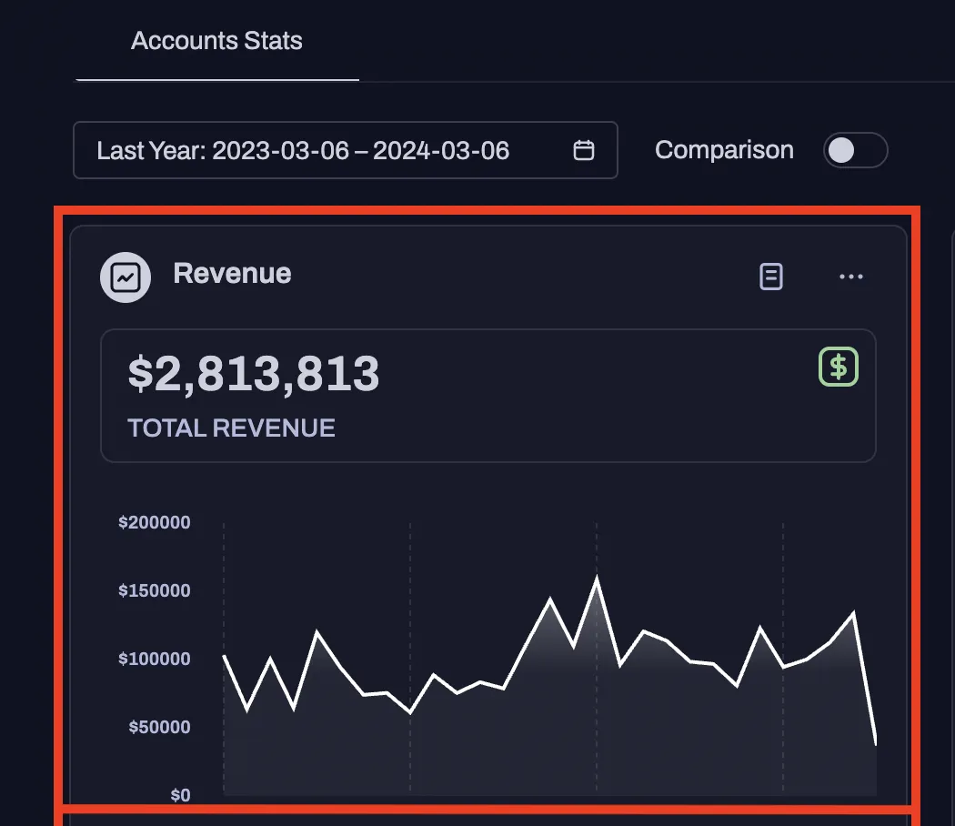Click the $150000 axis label

154,590
